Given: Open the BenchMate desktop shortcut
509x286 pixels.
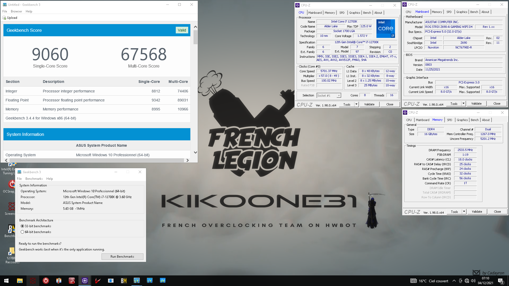Looking at the screenshot, I should pyautogui.click(x=10, y=231).
